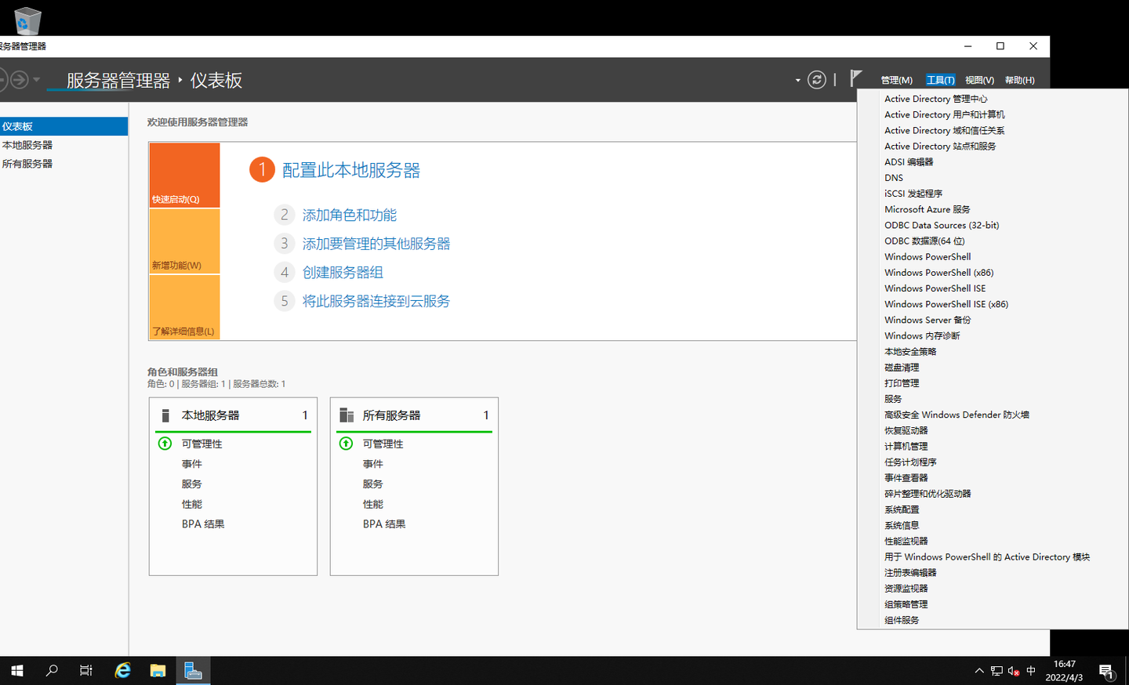The image size is (1129, 685).
Task: Open the 管理(M) menu
Action: coord(896,79)
